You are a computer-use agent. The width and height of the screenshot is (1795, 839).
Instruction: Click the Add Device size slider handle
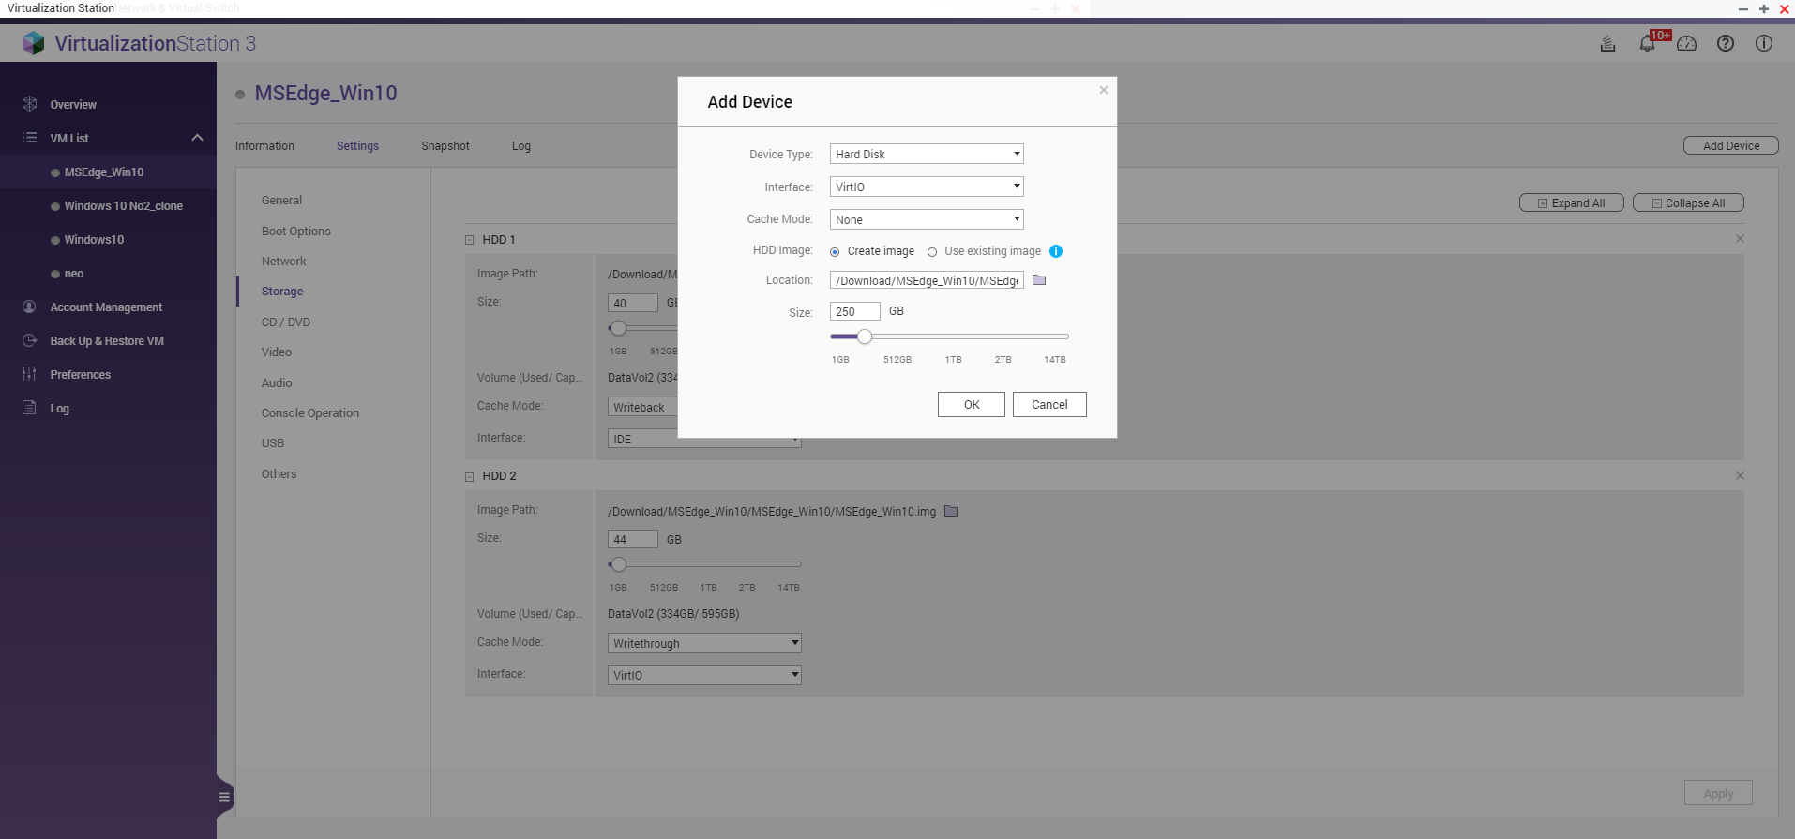pyautogui.click(x=865, y=337)
